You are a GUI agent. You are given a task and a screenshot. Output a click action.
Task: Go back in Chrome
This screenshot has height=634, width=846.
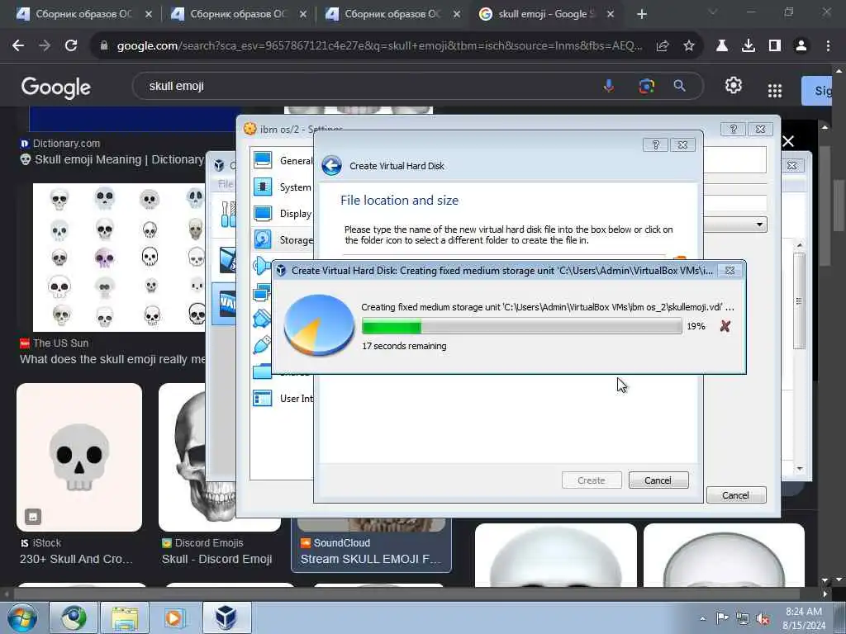click(x=18, y=46)
